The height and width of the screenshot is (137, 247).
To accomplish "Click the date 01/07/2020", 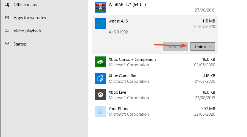I will [x=205, y=81].
